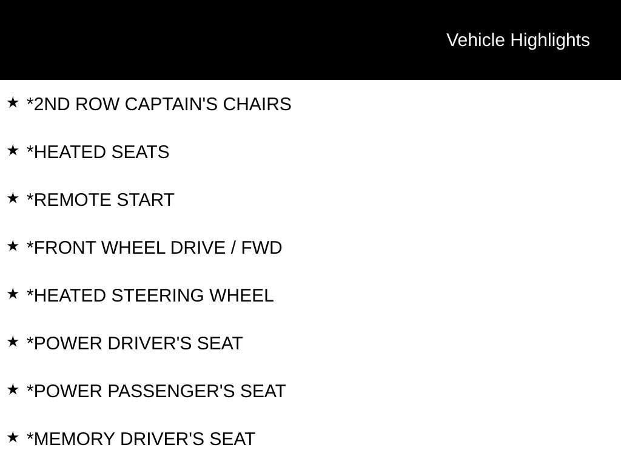Pick the POWER PASSENGER'S SEAT entry
This screenshot has width=621, height=465.
(156, 391)
